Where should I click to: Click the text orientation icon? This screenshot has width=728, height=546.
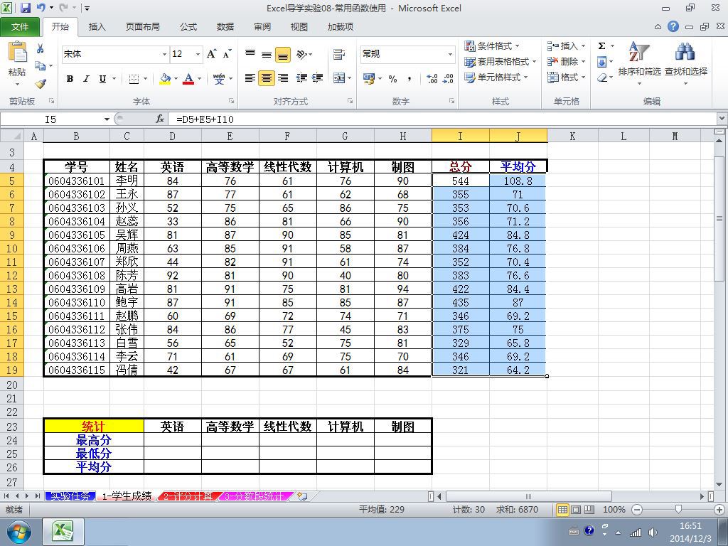click(301, 54)
